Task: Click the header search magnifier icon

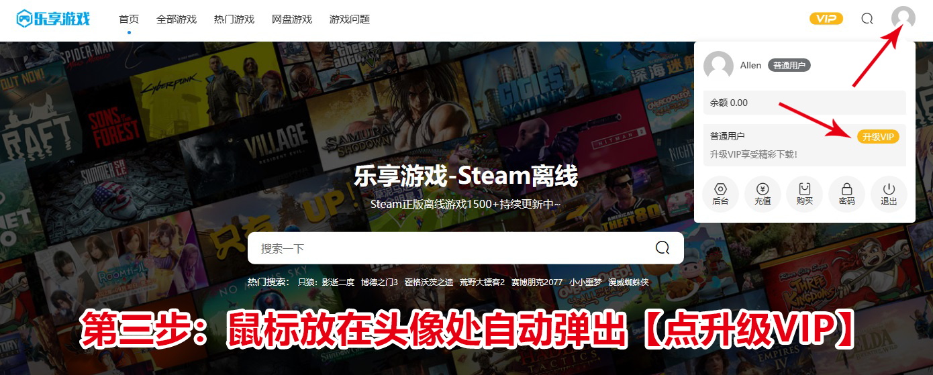Action: click(x=867, y=19)
